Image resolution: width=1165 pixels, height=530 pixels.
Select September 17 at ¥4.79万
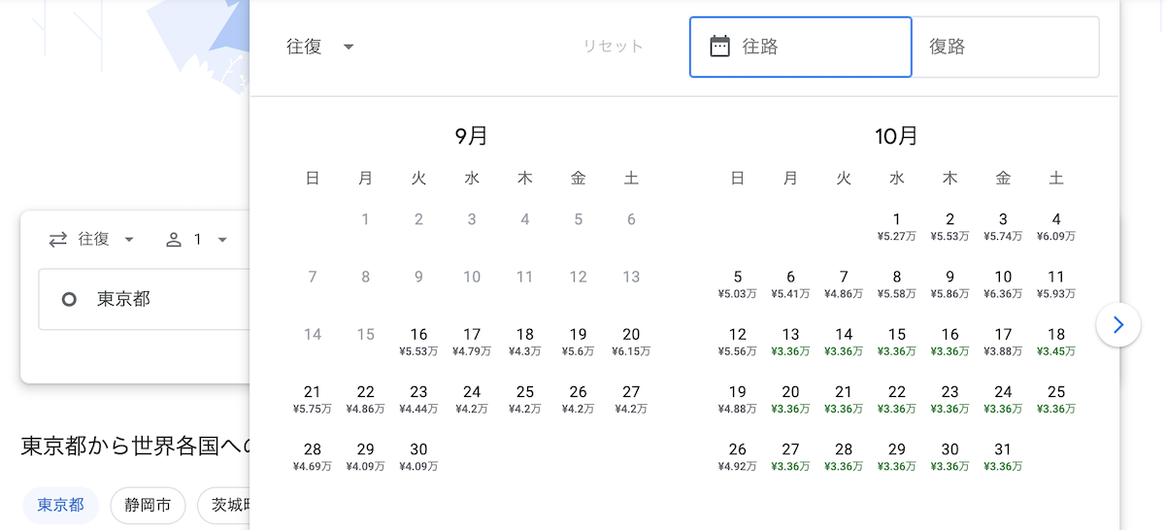click(472, 342)
